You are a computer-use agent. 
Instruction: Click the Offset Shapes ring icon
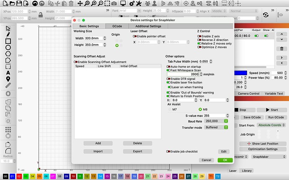pos(8,94)
